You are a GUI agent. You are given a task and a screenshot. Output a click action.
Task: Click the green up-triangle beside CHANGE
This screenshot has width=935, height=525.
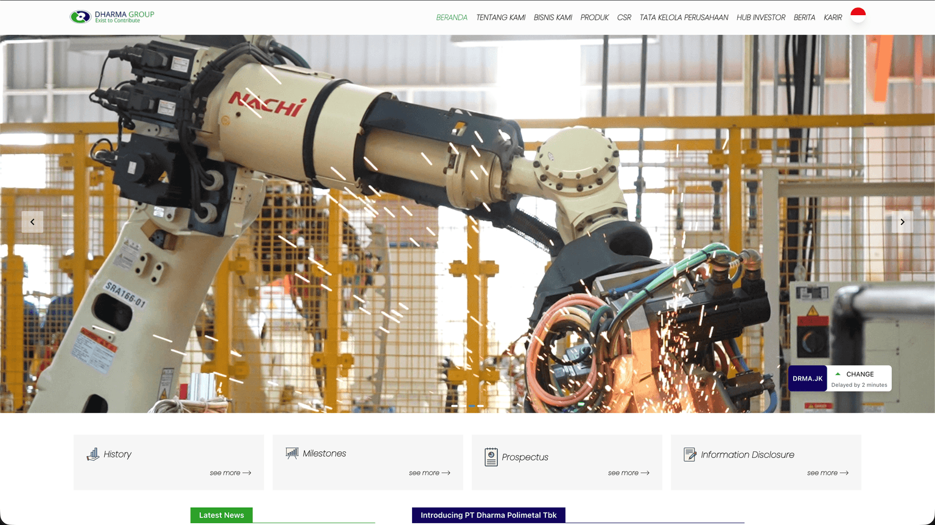[838, 374]
